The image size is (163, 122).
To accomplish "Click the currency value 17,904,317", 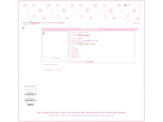I will [x=136, y=23].
